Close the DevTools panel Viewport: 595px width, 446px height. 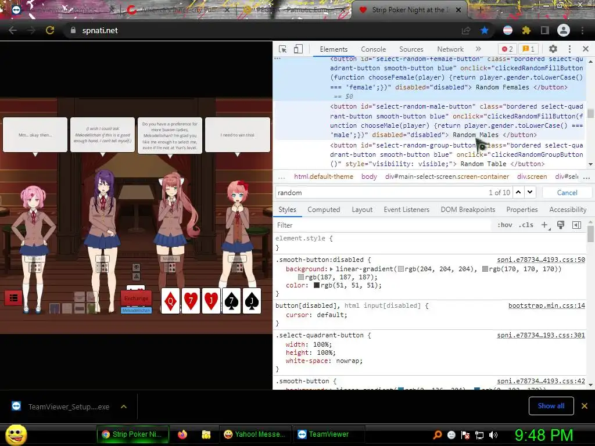pos(586,49)
